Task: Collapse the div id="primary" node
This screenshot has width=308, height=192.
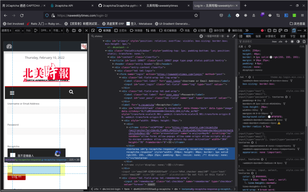Action: click(x=104, y=41)
